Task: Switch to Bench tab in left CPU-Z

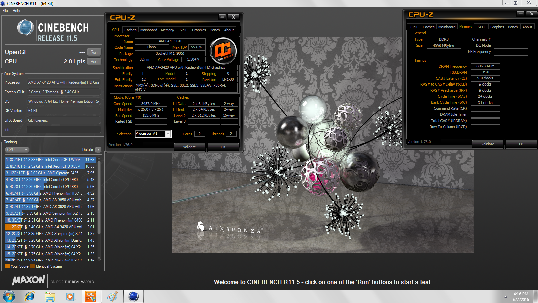Action: pyautogui.click(x=215, y=30)
